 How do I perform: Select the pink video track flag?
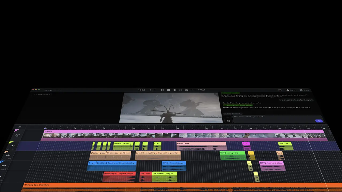[17, 131]
